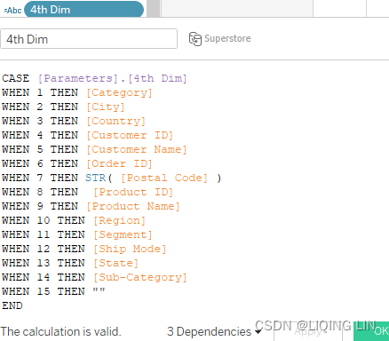
Task: Click the [Country] field in formula
Action: (x=115, y=121)
